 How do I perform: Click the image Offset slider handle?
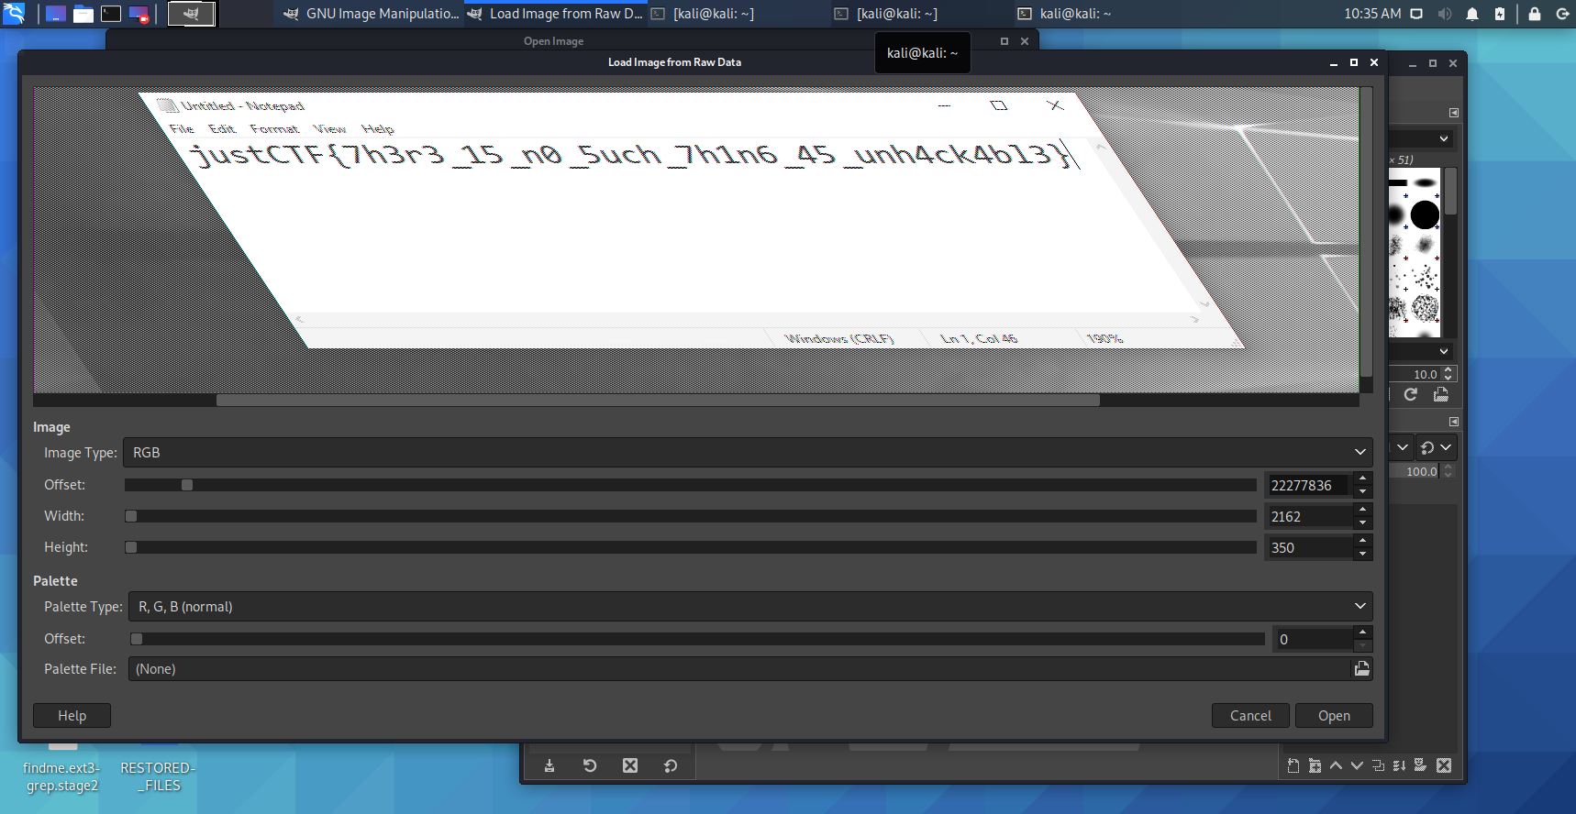(187, 485)
